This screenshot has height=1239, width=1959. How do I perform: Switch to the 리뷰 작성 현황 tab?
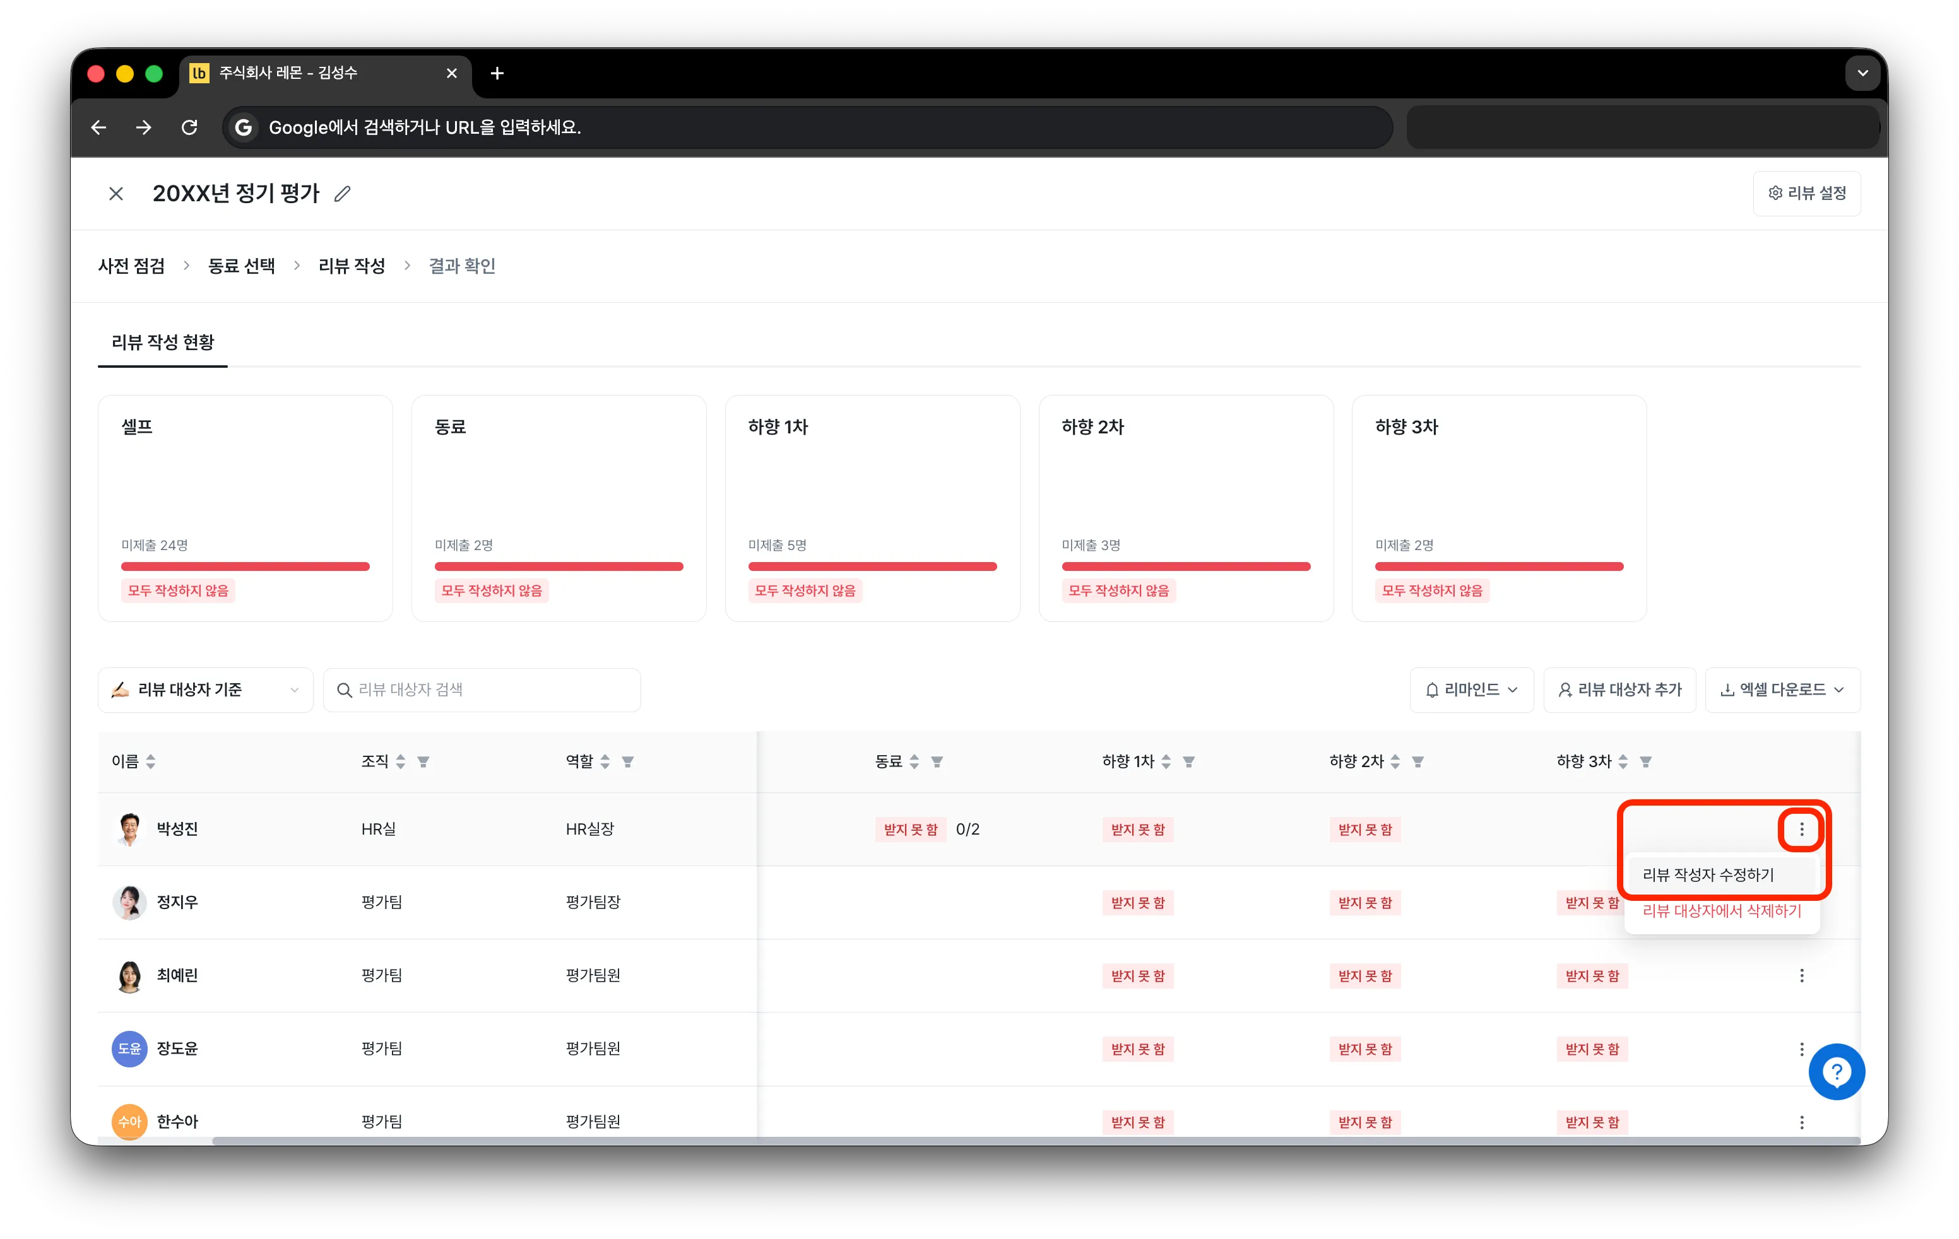click(x=163, y=343)
